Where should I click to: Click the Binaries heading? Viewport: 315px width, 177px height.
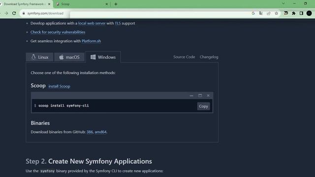(40, 123)
